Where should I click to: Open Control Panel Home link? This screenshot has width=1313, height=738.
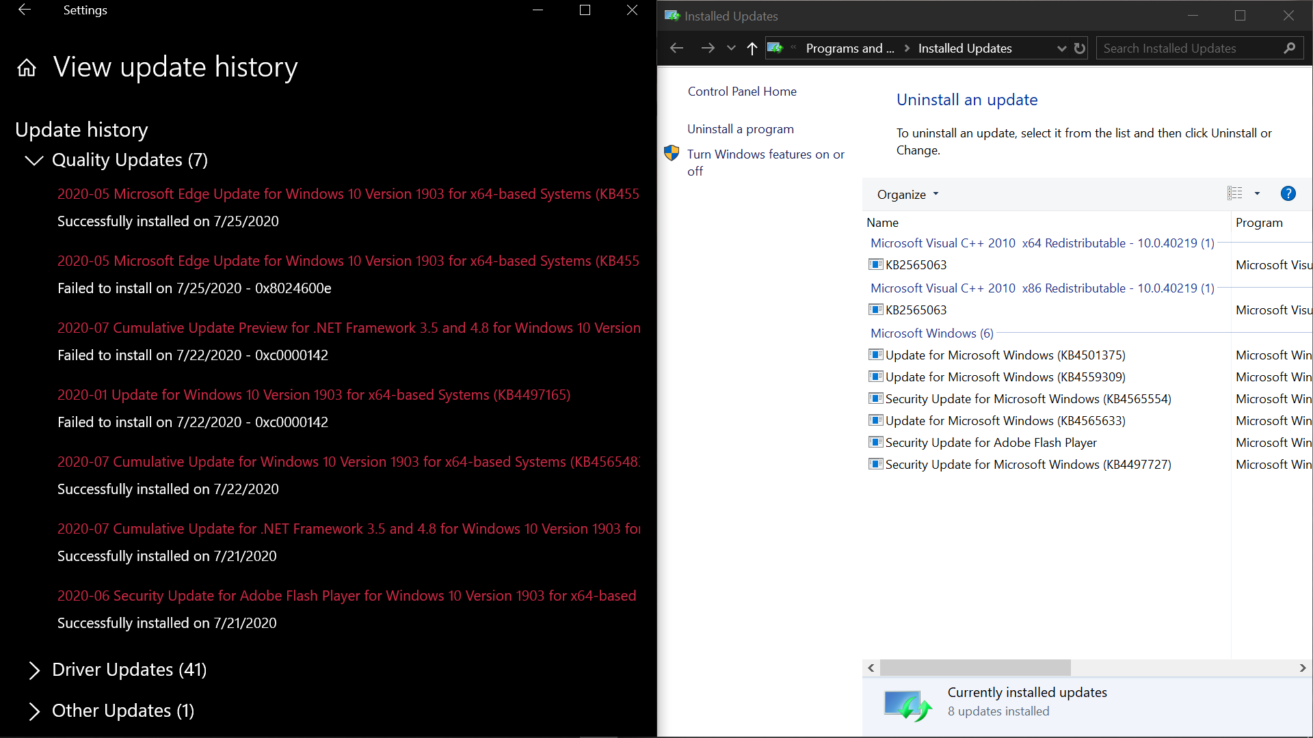pos(742,92)
